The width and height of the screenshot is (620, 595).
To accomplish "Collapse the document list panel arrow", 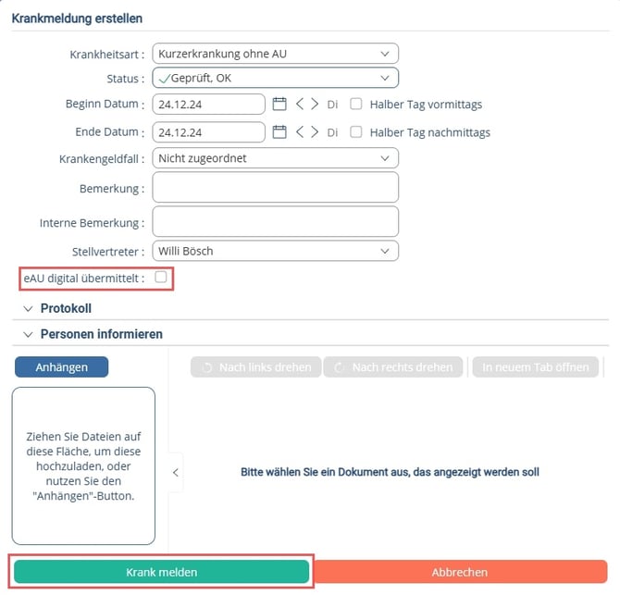I will pyautogui.click(x=176, y=473).
